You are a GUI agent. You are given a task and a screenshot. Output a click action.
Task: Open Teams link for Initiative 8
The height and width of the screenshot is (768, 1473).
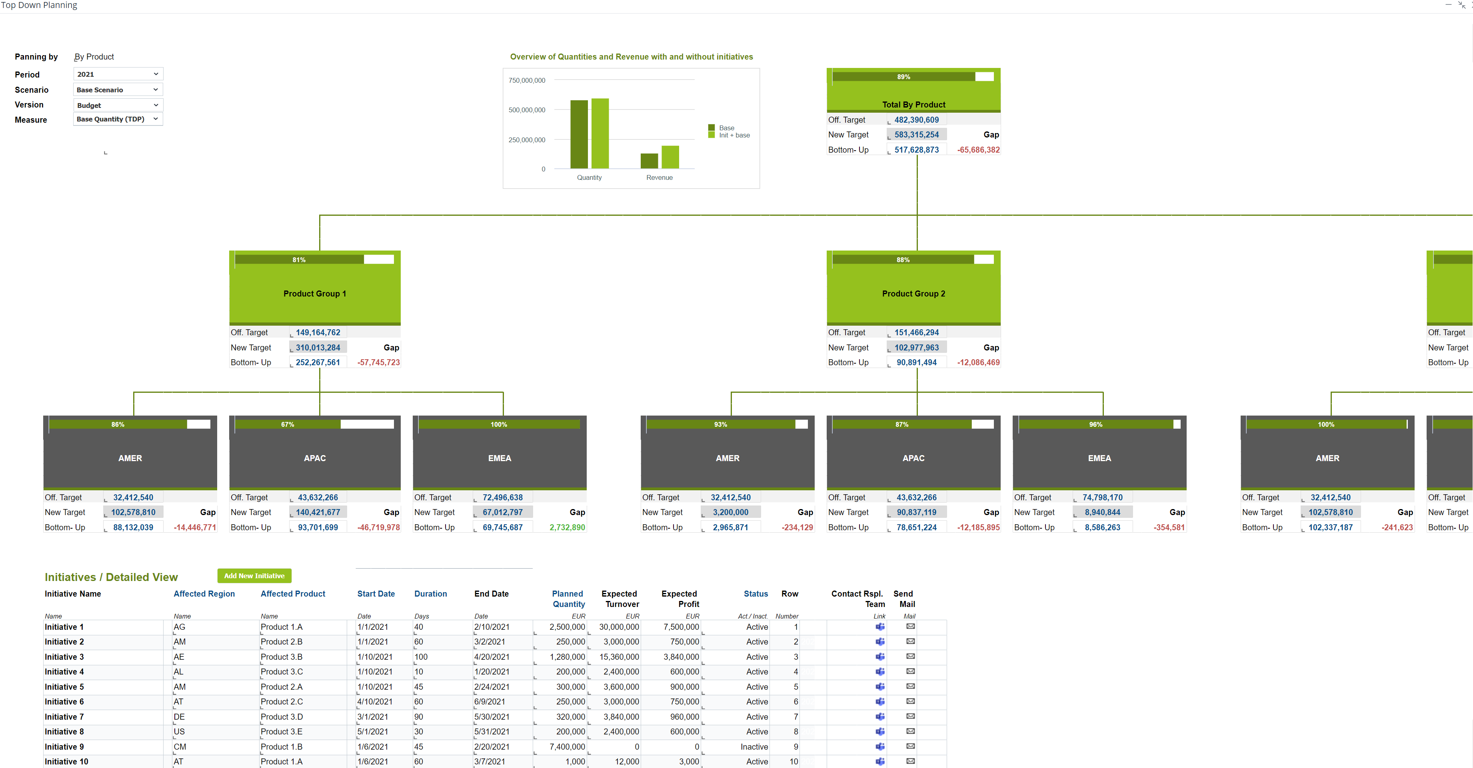(x=880, y=731)
